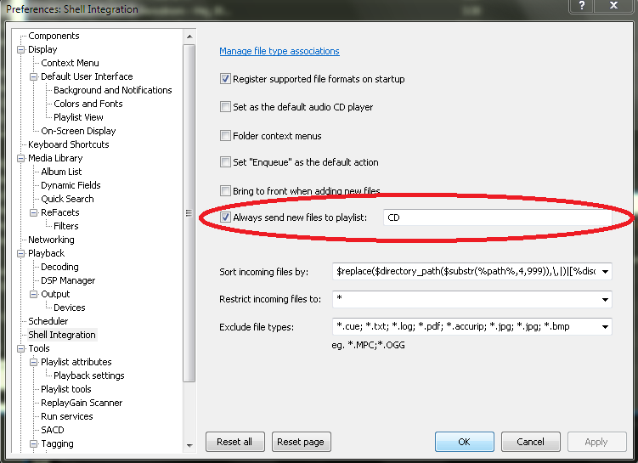
Task: Select Dynamic Fields page
Action: (x=71, y=185)
